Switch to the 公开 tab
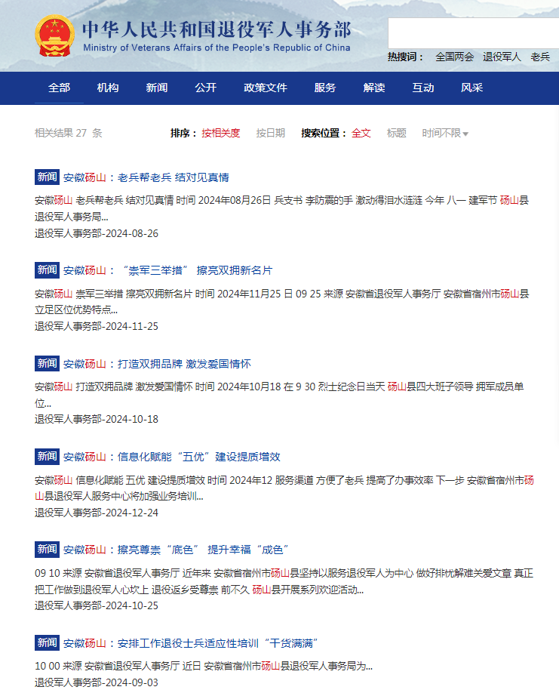Screen dimensions: 559x693 point(206,88)
